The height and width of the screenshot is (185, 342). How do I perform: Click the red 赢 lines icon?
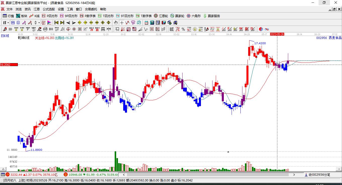pos(247,29)
